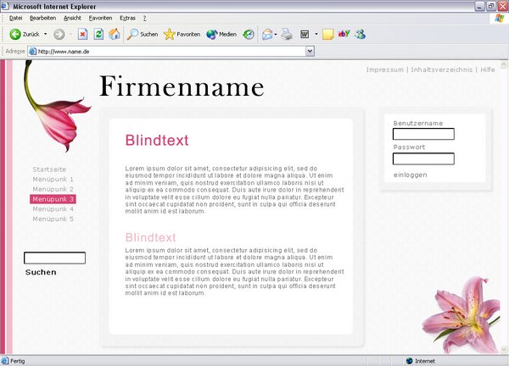
Task: Open the Mail envelope icon
Action: click(267, 34)
